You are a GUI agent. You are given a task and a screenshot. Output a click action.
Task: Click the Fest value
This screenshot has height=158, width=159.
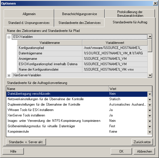coord(112,126)
